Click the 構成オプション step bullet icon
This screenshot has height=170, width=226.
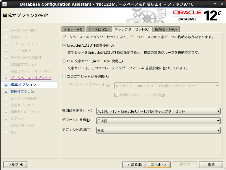[x=6, y=85]
